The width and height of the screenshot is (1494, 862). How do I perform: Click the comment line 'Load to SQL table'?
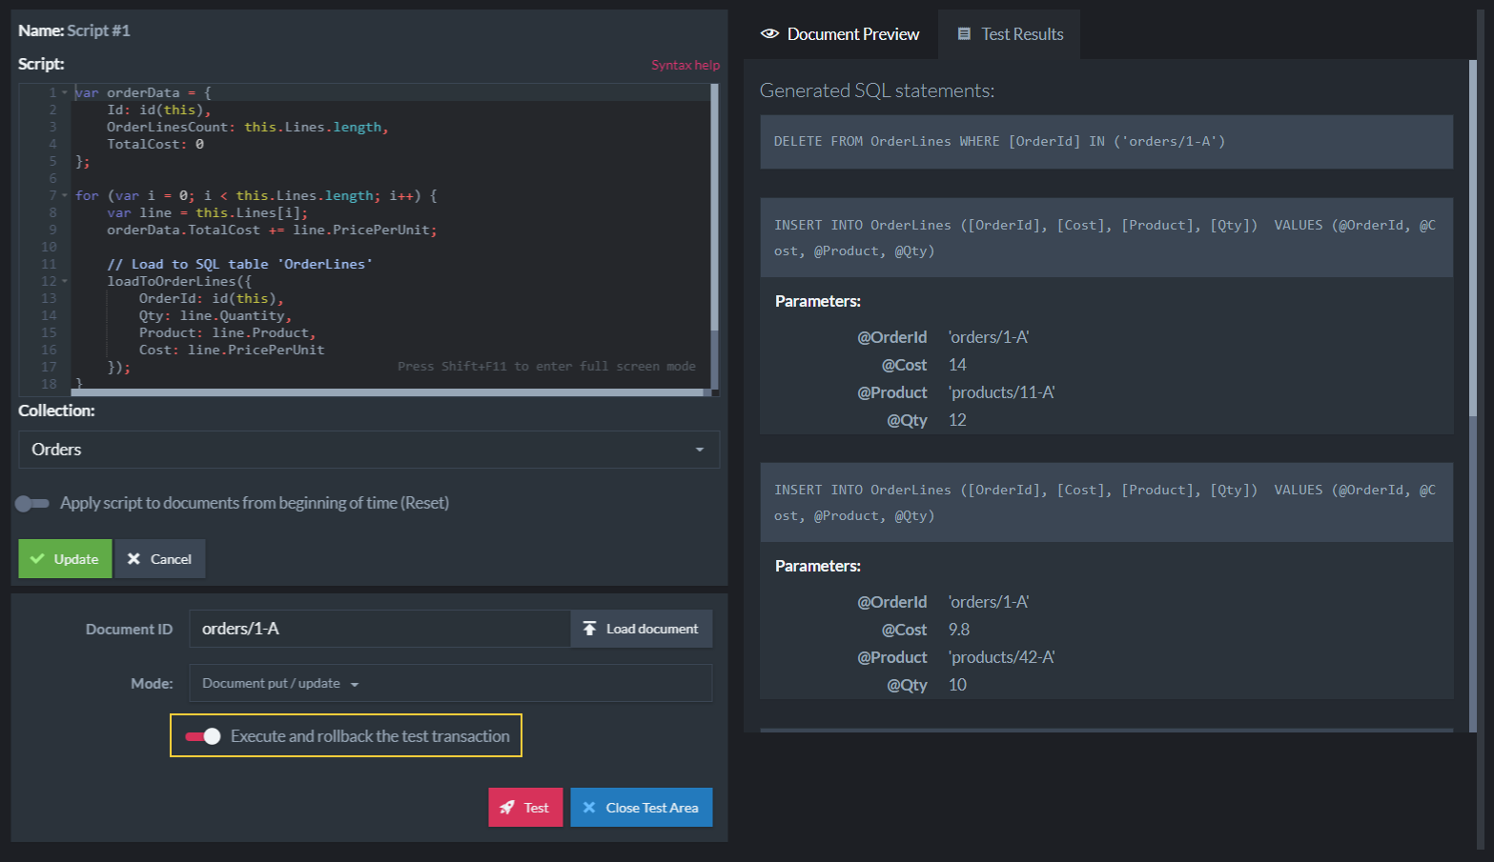click(239, 265)
